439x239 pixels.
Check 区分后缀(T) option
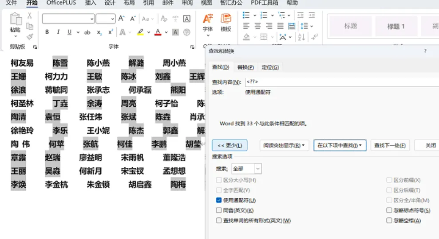[x=389, y=190]
